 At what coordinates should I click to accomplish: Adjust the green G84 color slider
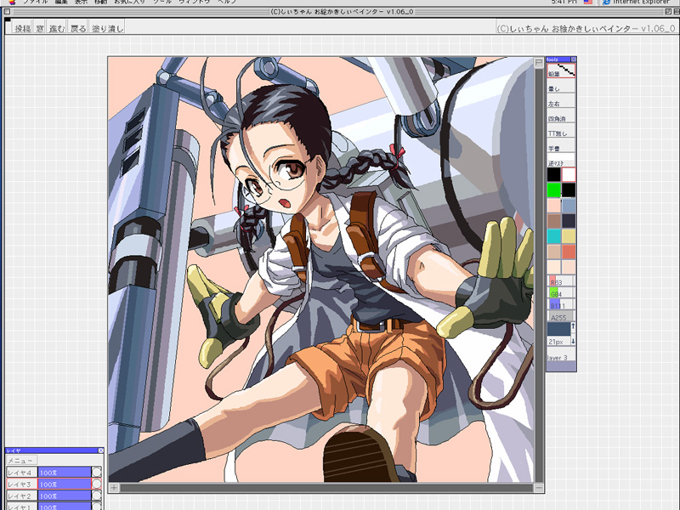tap(561, 292)
